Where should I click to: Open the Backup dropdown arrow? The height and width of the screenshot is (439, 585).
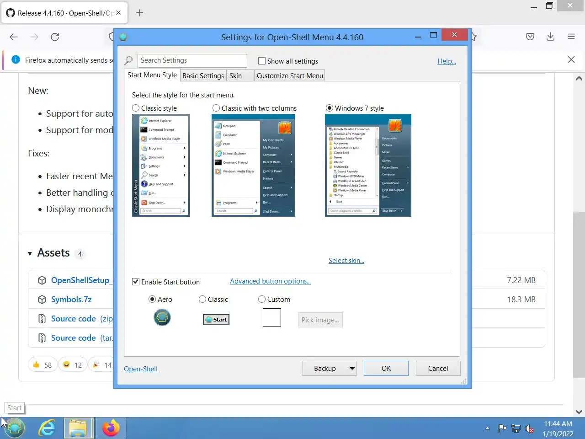(352, 369)
